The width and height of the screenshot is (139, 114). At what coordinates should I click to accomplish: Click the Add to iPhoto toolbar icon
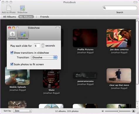[9, 8]
